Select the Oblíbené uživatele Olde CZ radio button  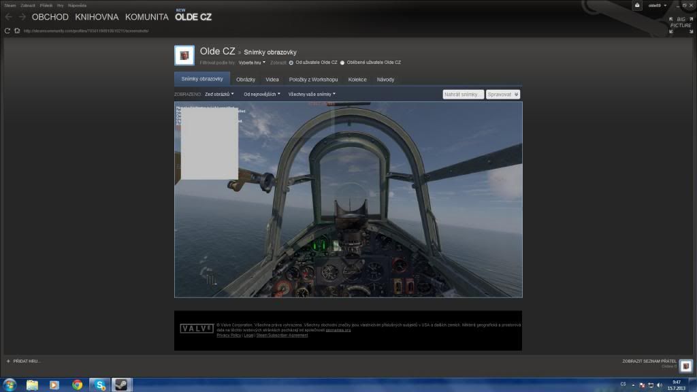(342, 63)
